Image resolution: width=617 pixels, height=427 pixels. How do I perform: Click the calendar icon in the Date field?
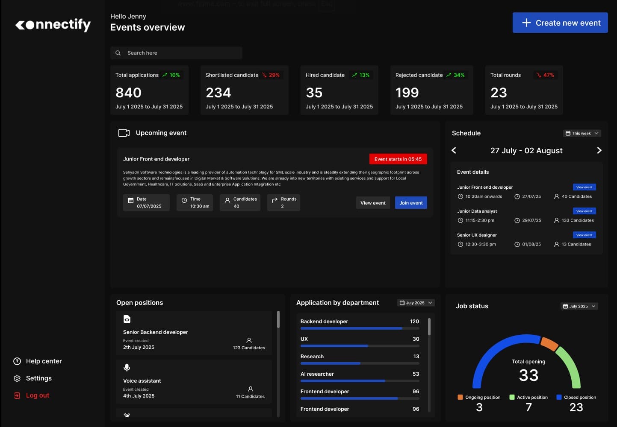(x=131, y=199)
